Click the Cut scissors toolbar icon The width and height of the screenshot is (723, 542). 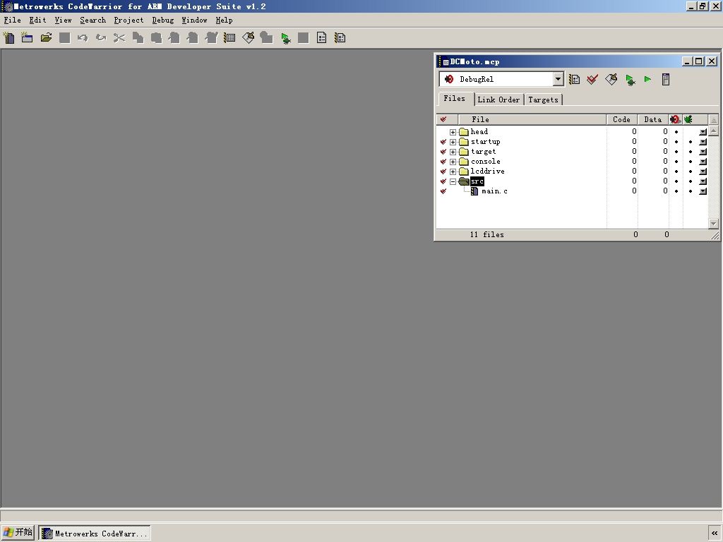pyautogui.click(x=119, y=38)
